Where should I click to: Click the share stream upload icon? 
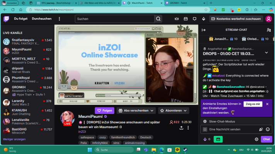182,128
